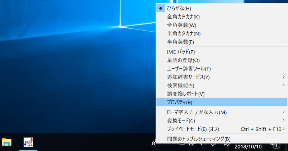Click プロパティ in the IME menu

coord(180,102)
